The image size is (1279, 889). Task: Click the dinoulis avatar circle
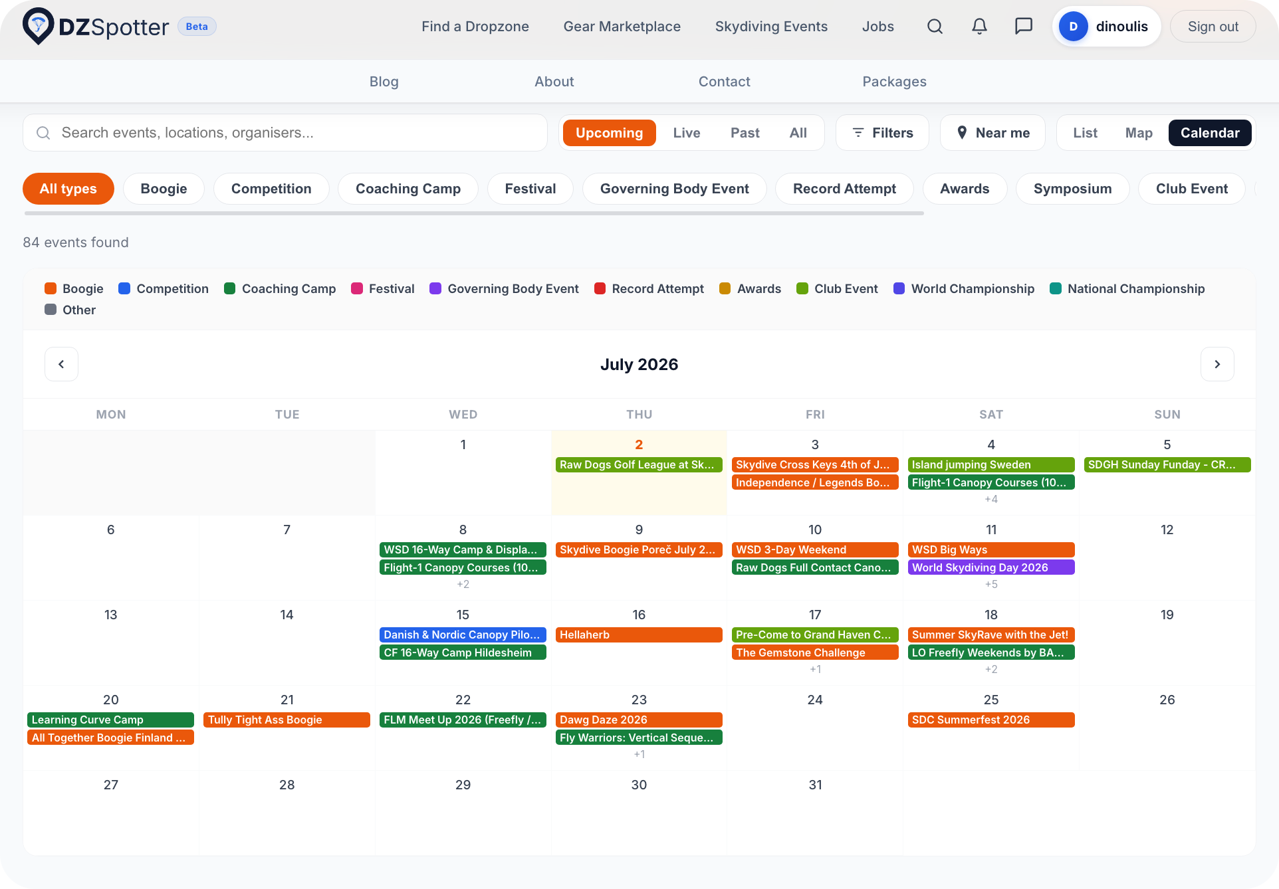point(1073,27)
